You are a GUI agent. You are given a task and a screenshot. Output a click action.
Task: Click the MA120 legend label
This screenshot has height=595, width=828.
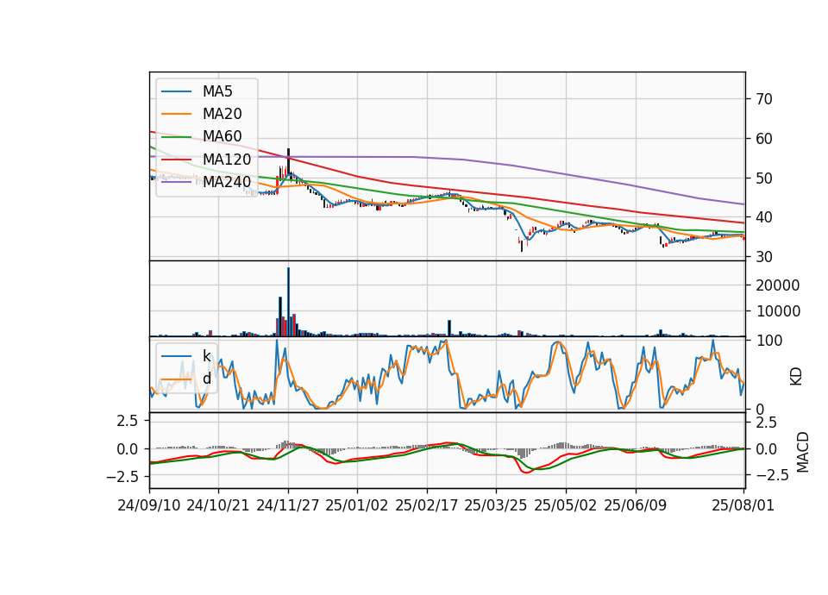tap(227, 160)
